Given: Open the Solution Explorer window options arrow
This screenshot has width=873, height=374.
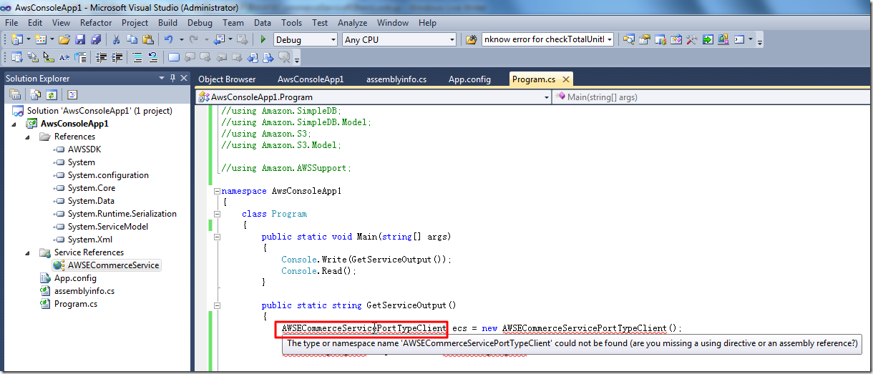Looking at the screenshot, I should click(x=162, y=78).
